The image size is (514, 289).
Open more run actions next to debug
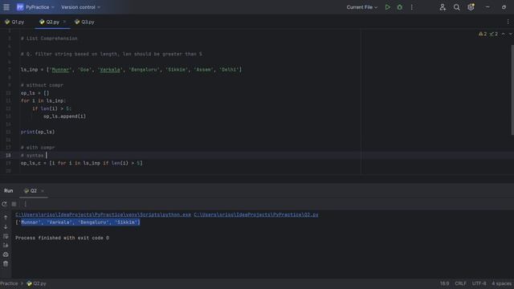click(412, 7)
